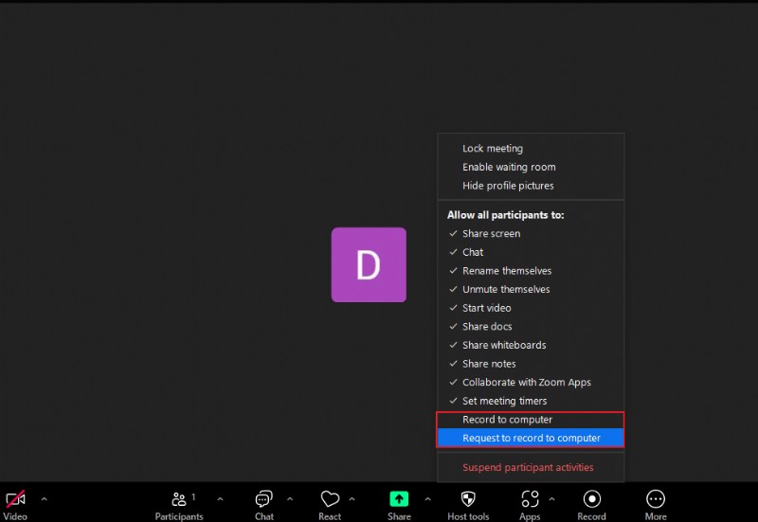Click the React heart icon
758x522 pixels.
[330, 499]
